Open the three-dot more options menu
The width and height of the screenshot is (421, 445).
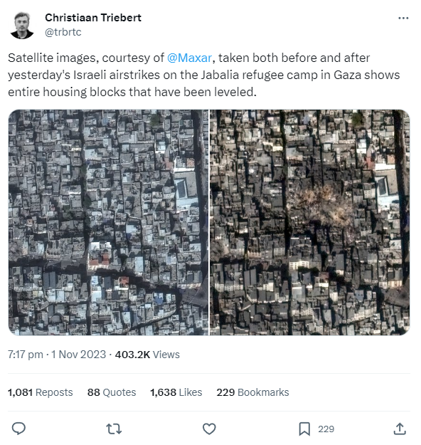point(403,19)
